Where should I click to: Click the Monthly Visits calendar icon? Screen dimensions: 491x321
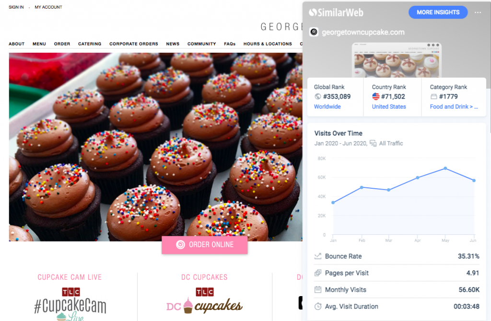click(x=318, y=289)
